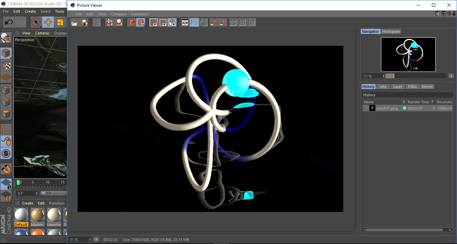Open status bar 31 % zoom dropdown

80,240
